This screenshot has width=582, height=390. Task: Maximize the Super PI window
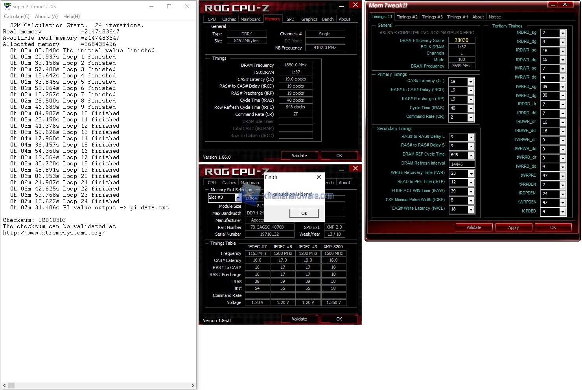click(x=169, y=6)
